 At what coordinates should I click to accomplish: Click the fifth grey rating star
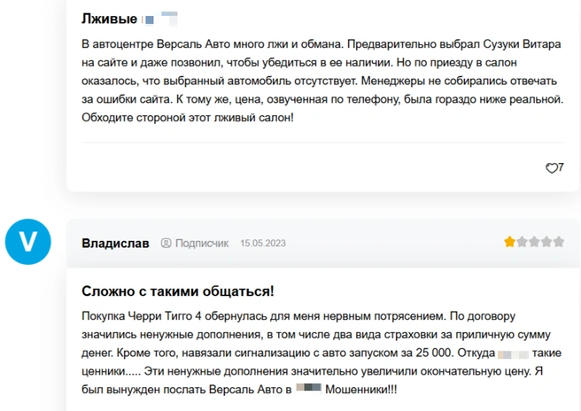pyautogui.click(x=558, y=242)
